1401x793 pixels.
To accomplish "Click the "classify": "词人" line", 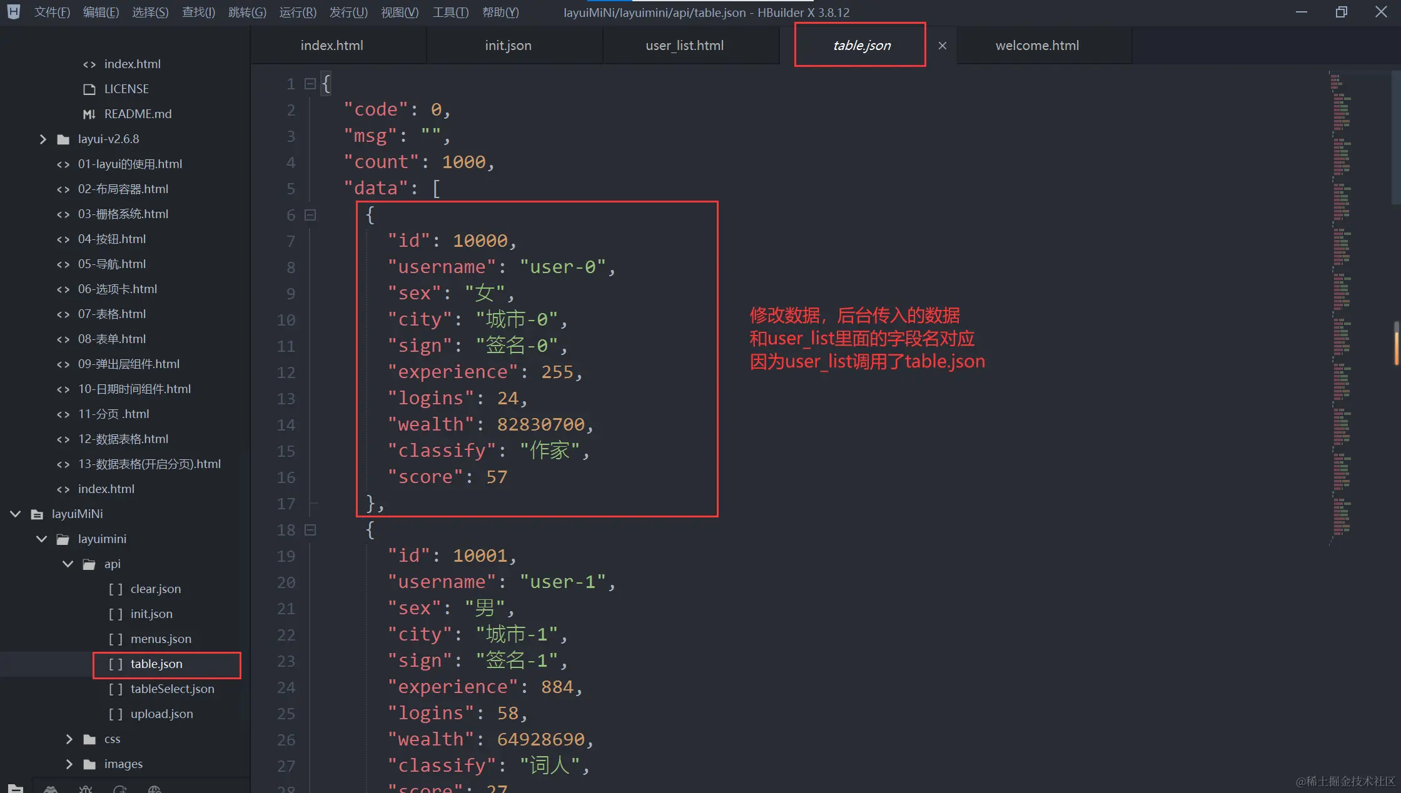I will point(488,766).
